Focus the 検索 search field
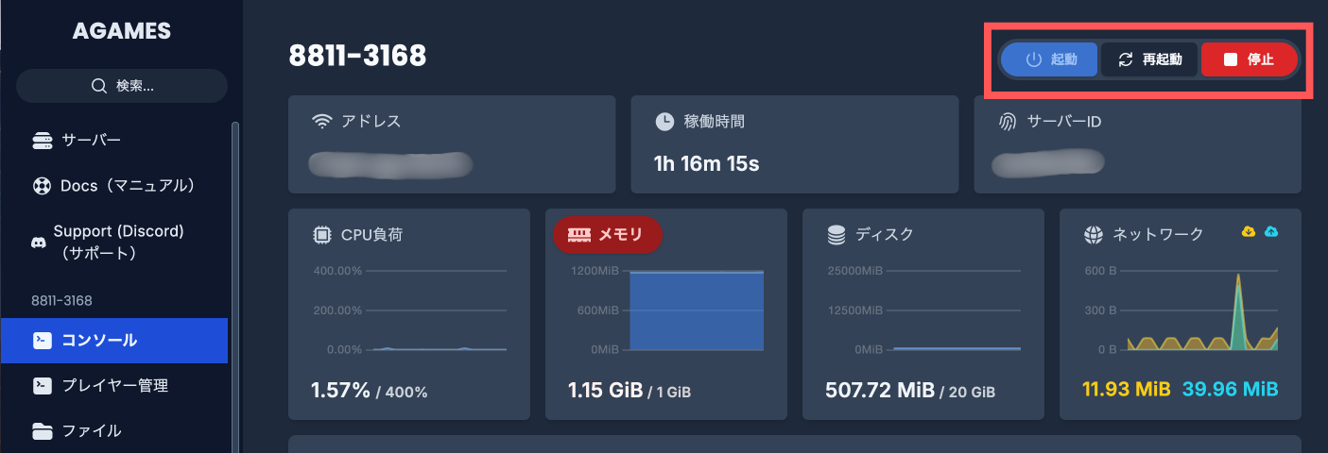The height and width of the screenshot is (453, 1328). click(134, 86)
